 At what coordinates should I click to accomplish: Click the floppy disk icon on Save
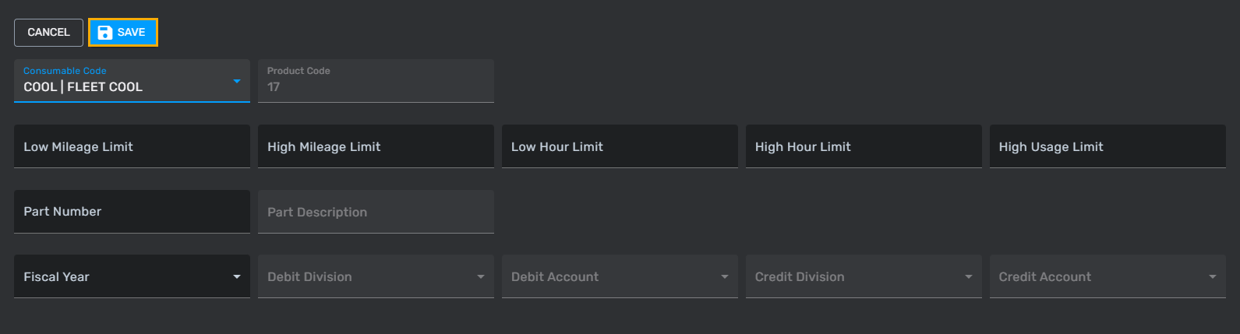point(104,33)
